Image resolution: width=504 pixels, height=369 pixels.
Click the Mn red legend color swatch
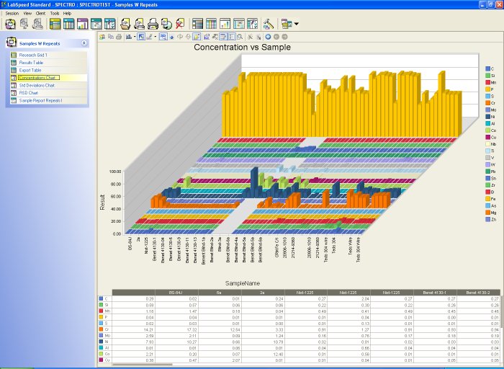click(x=488, y=82)
